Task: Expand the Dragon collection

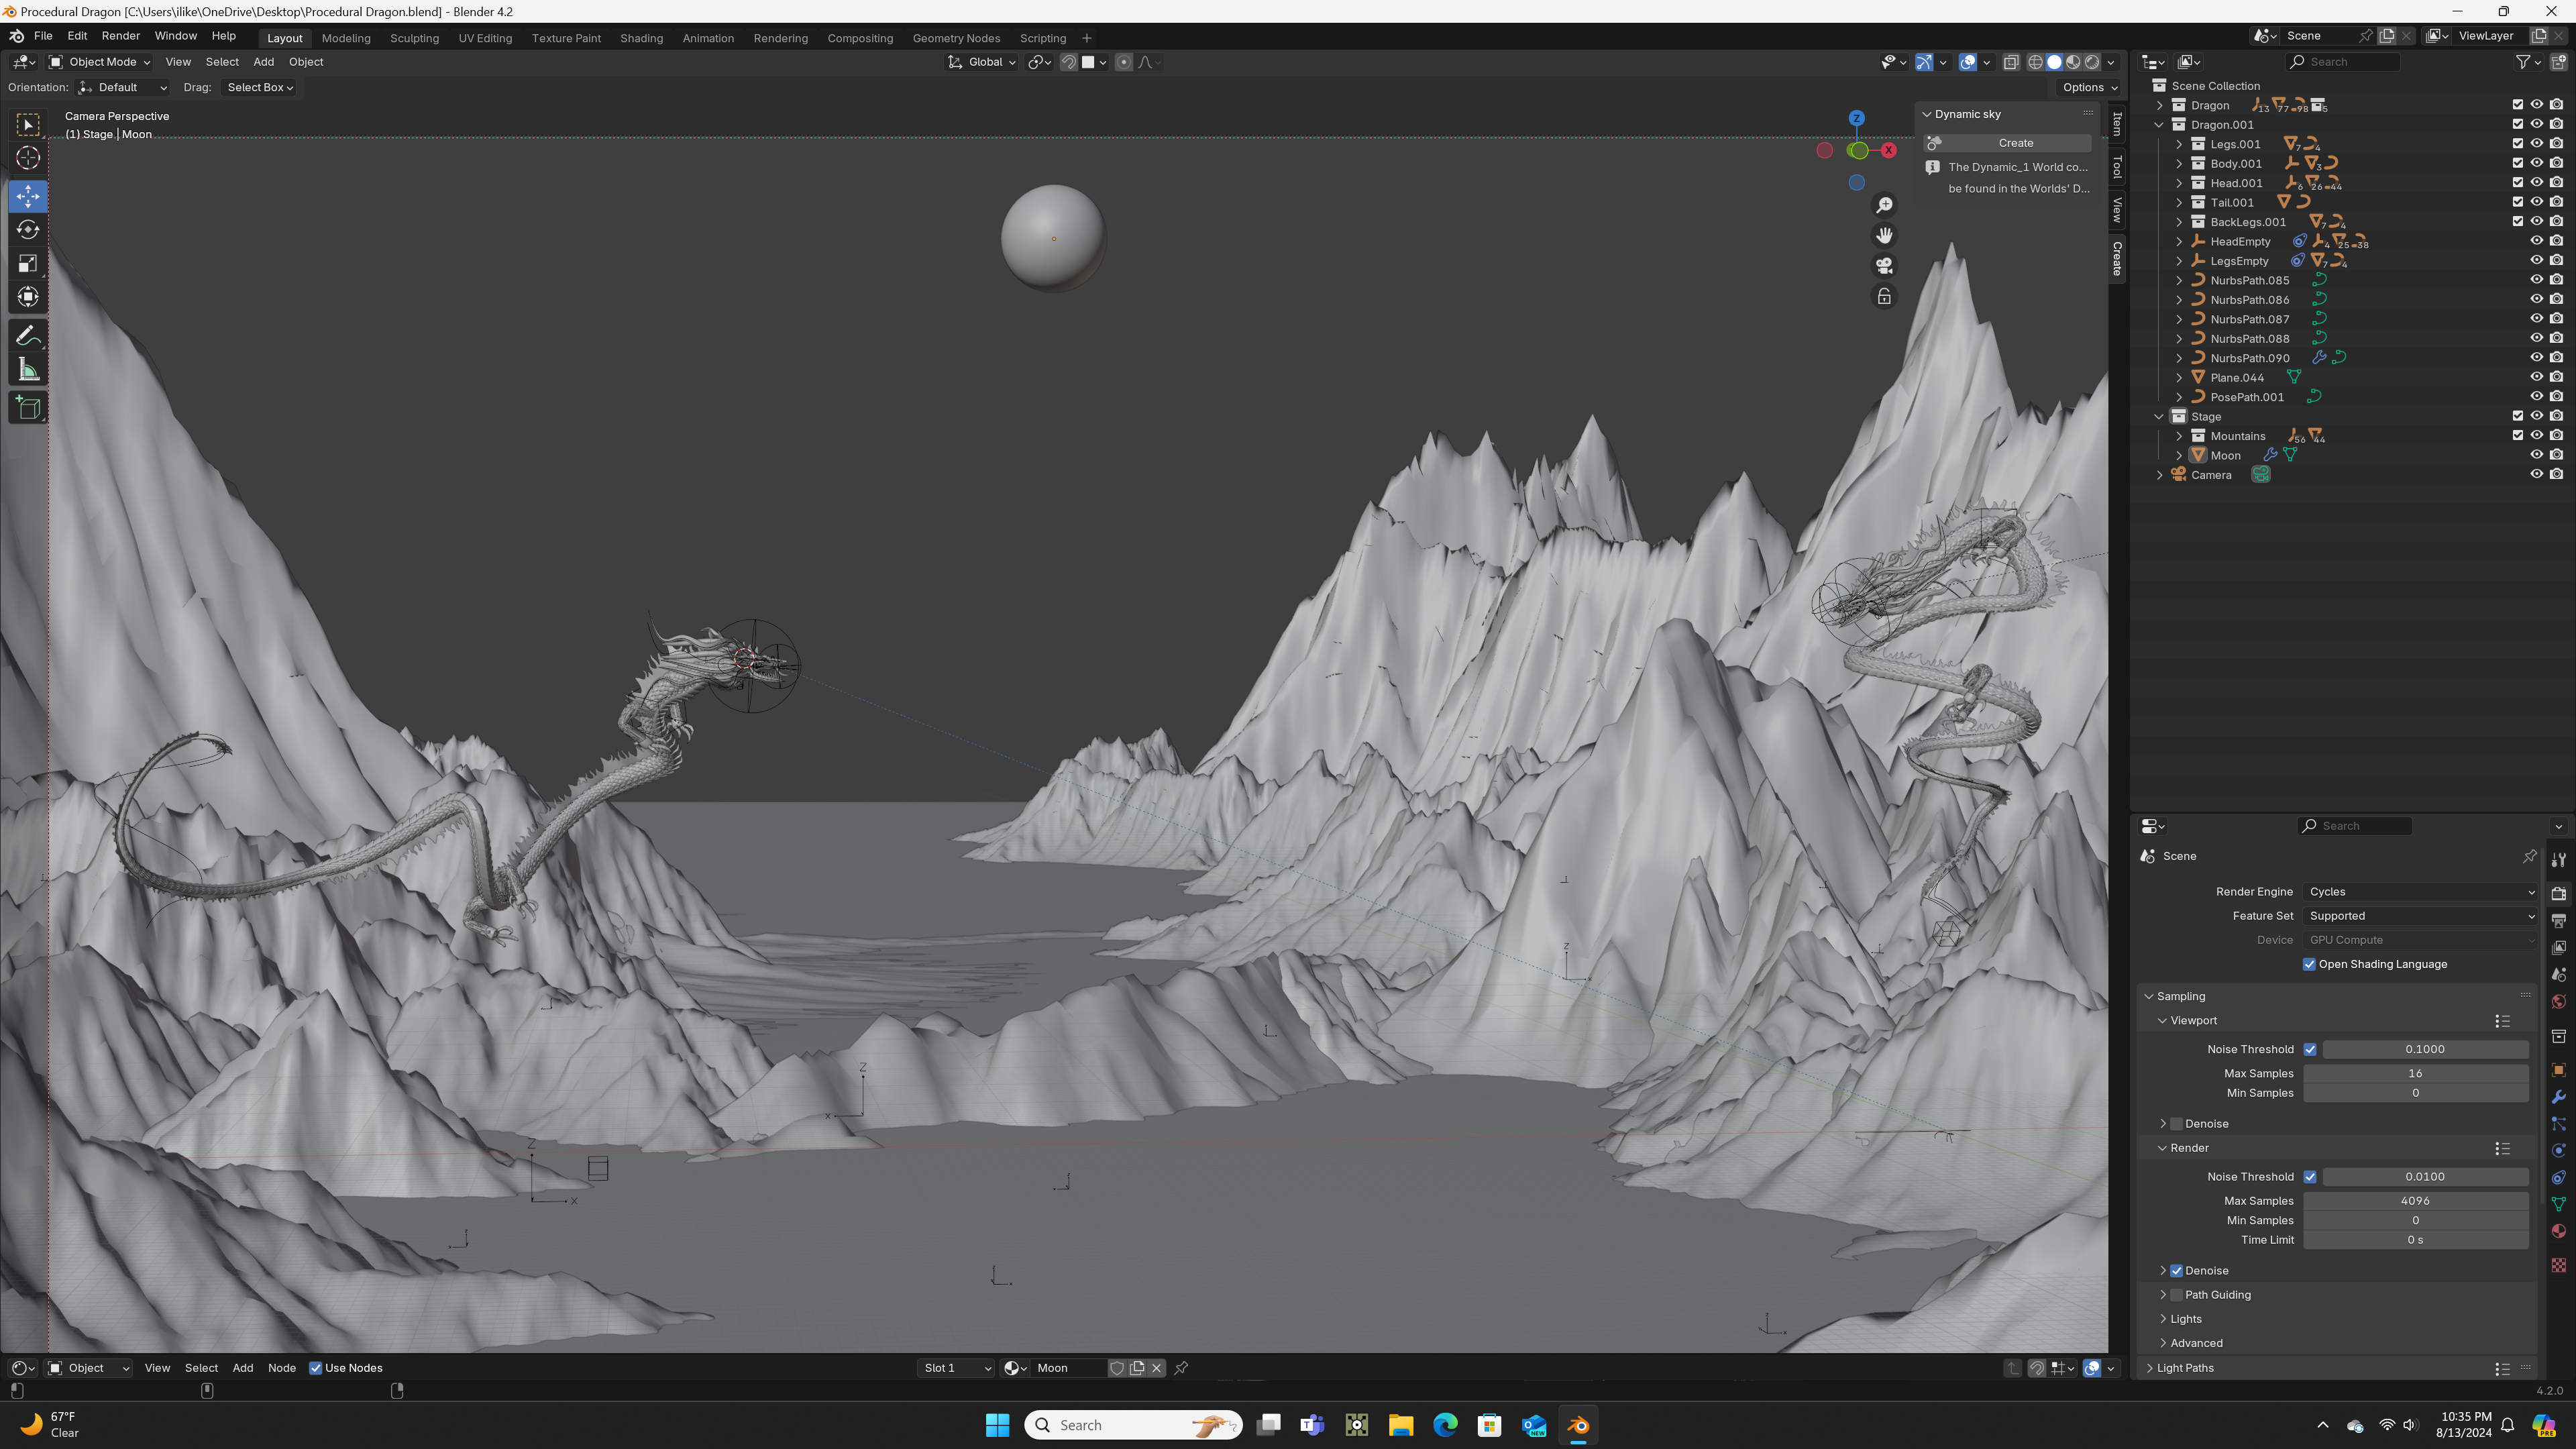Action: point(2159,105)
